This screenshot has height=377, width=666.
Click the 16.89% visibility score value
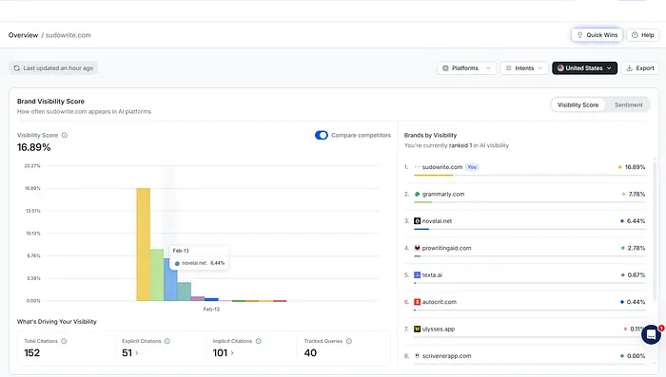click(34, 147)
